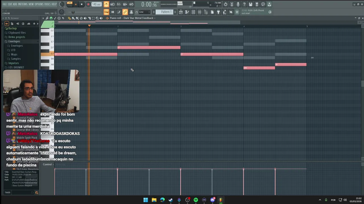Open the VIEW menu
Viewport: 364px width, 204px height.
point(31,4)
